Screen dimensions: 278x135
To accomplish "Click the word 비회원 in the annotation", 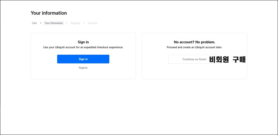I will tap(219, 60).
